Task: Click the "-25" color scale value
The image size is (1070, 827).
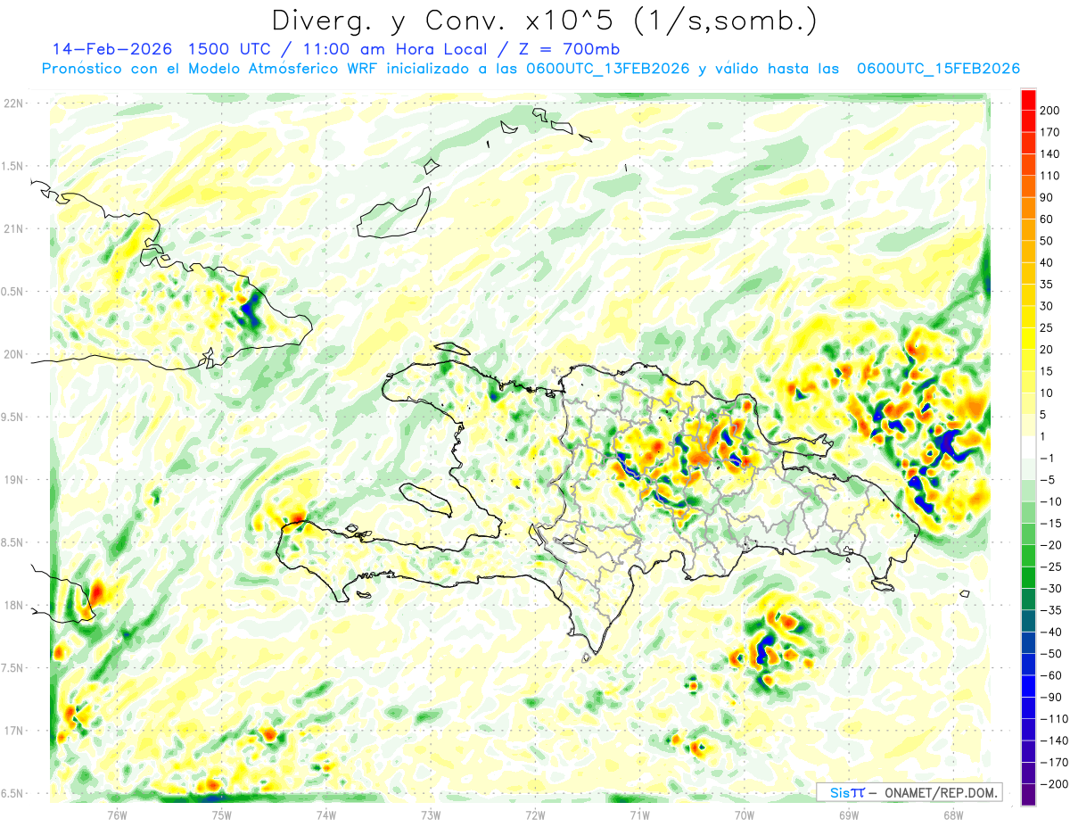Action: (x=1053, y=566)
